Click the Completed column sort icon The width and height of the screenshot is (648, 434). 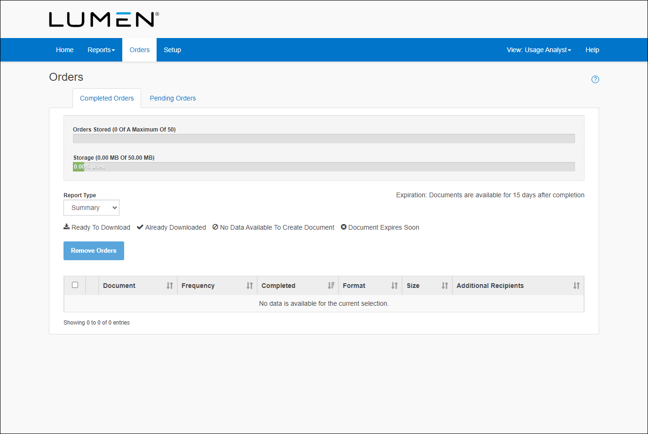tap(331, 286)
